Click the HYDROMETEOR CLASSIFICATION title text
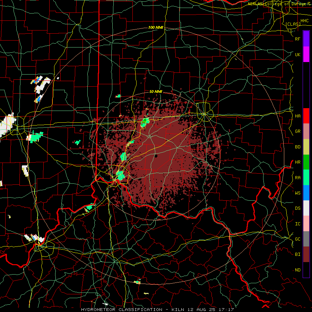The width and height of the screenshot is (312, 312). click(122, 310)
